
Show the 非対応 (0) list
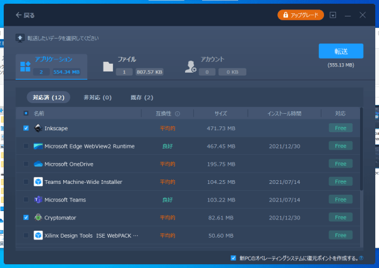(x=98, y=97)
